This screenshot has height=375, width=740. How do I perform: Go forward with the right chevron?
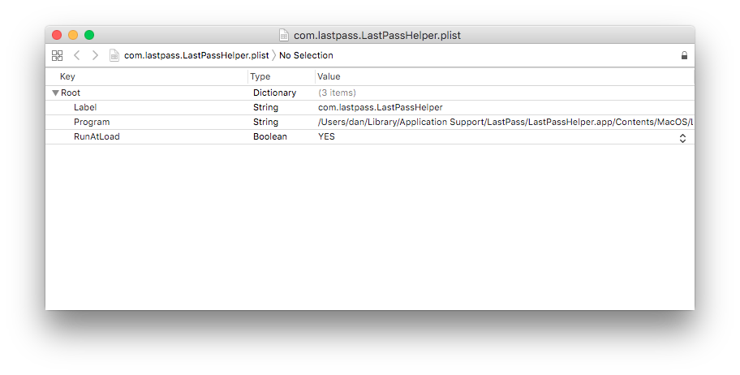(95, 55)
